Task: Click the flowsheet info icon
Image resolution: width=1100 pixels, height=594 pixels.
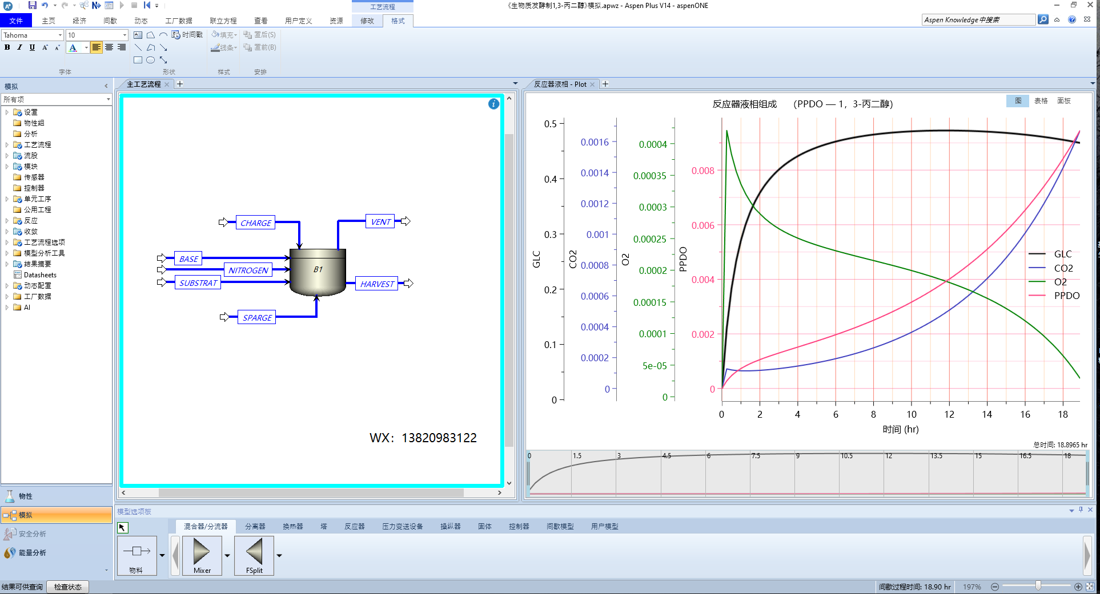Action: click(493, 104)
